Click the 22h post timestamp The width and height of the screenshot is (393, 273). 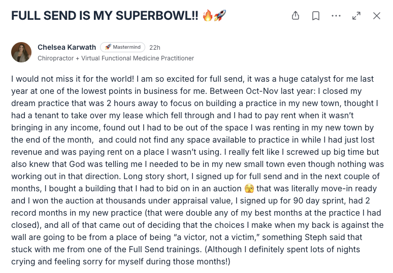[x=155, y=47]
